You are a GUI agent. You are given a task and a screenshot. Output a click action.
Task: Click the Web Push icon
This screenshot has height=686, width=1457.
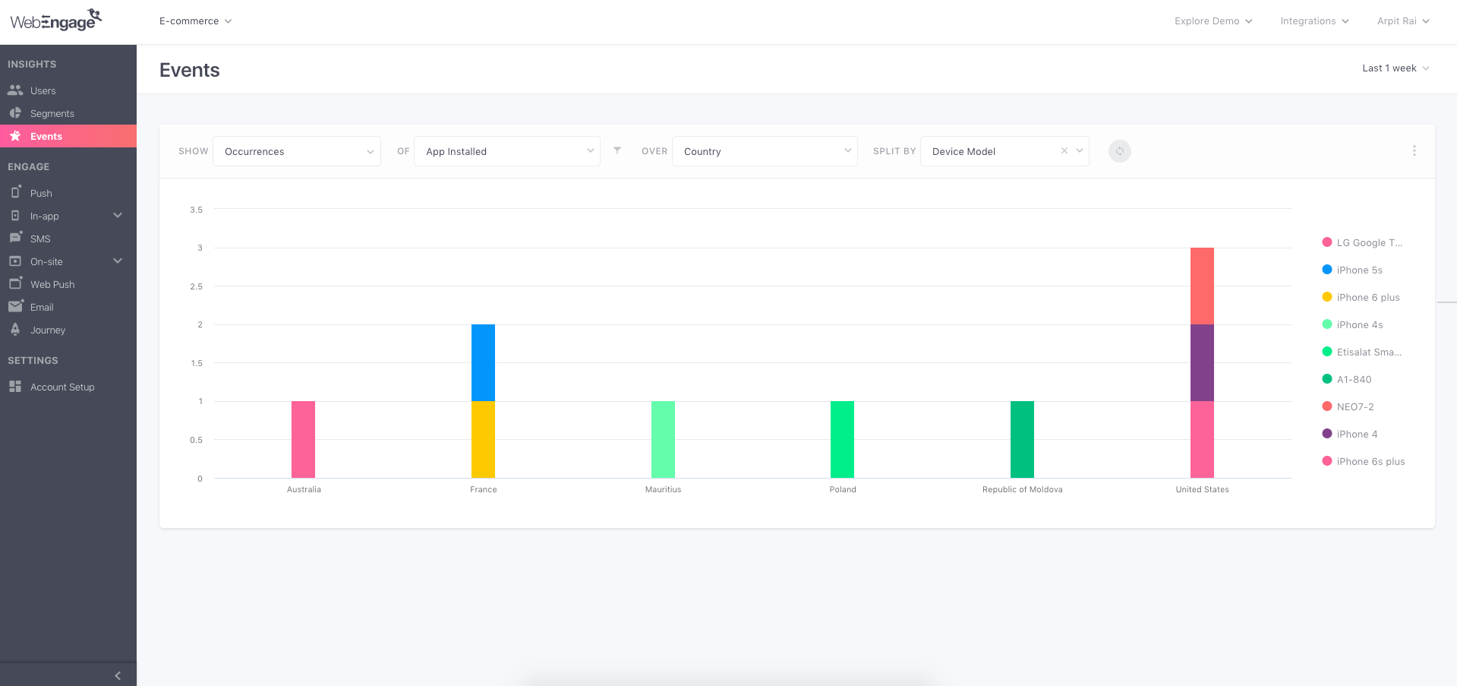pos(15,283)
